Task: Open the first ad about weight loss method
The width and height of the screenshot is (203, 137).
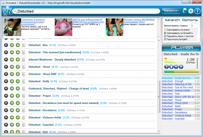Action: click(33, 22)
